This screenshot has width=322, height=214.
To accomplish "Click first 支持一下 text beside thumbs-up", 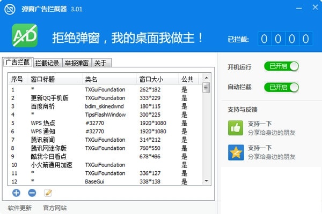I will [x=260, y=124].
